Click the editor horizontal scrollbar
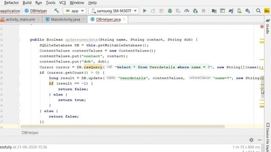 point(122,127)
